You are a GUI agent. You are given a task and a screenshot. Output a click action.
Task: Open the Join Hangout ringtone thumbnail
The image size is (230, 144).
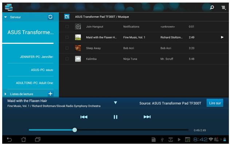point(78,26)
